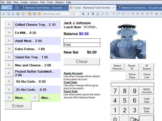Close the 1 Line - Harmony Food Service tab
162x121 pixels.
click(114, 8)
